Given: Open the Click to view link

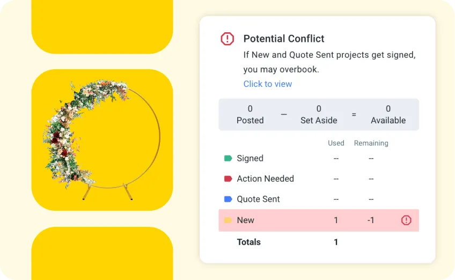Looking at the screenshot, I should point(268,84).
